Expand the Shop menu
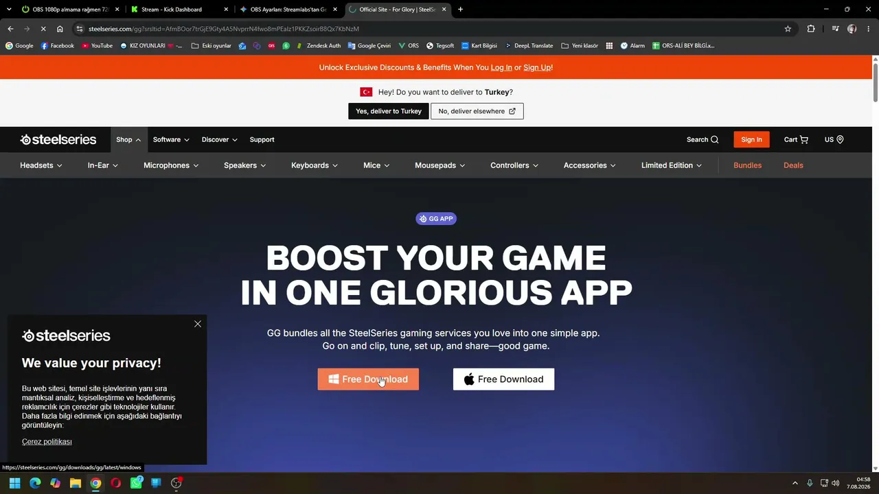 coord(128,139)
